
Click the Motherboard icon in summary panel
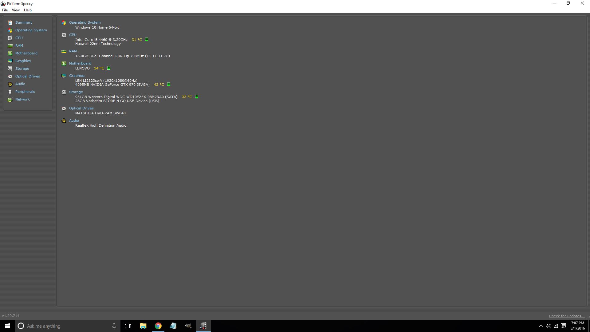tap(64, 63)
